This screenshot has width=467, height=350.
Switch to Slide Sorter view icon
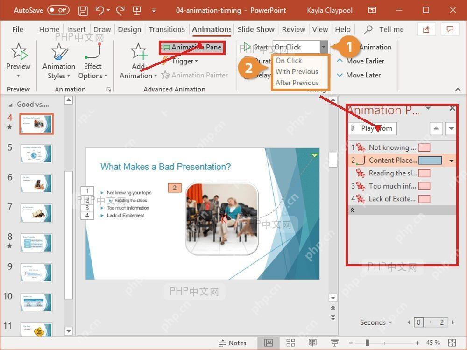click(x=290, y=343)
